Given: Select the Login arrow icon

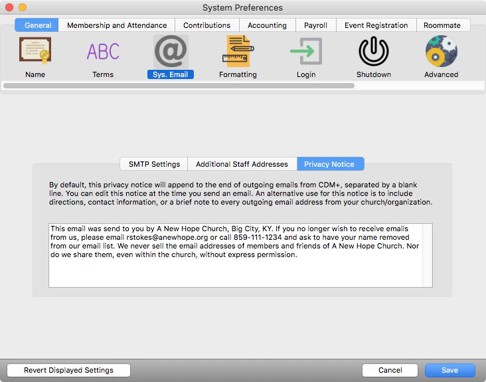Looking at the screenshot, I should coord(306,51).
